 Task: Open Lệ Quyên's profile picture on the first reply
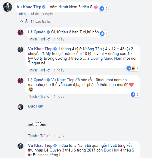[20, 32]
